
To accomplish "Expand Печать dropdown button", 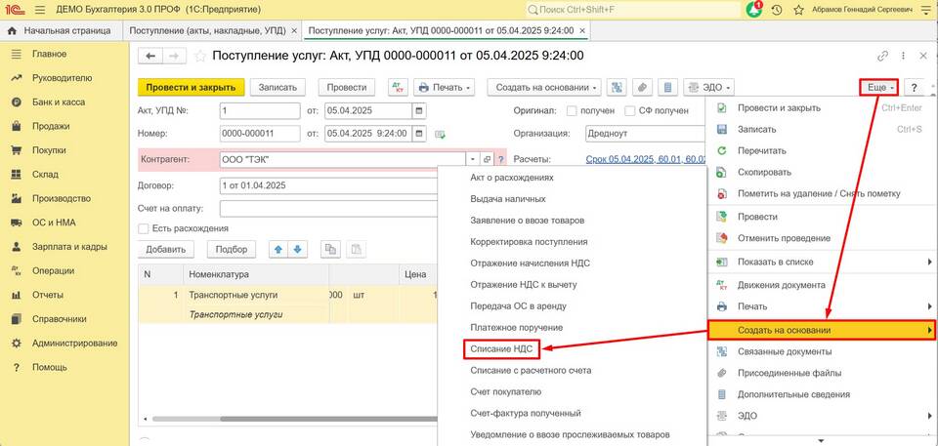I will click(445, 87).
